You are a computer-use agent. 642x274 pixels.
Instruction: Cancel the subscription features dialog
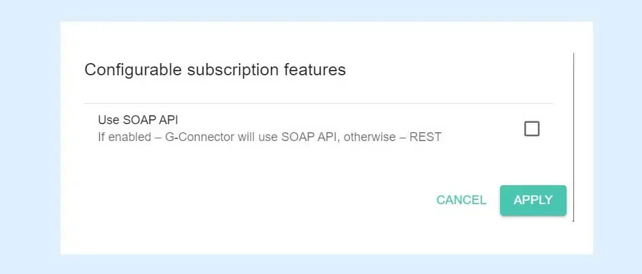click(x=461, y=200)
